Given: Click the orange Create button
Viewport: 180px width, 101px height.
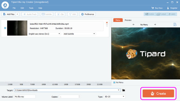Looking at the screenshot, I should coord(158,94).
